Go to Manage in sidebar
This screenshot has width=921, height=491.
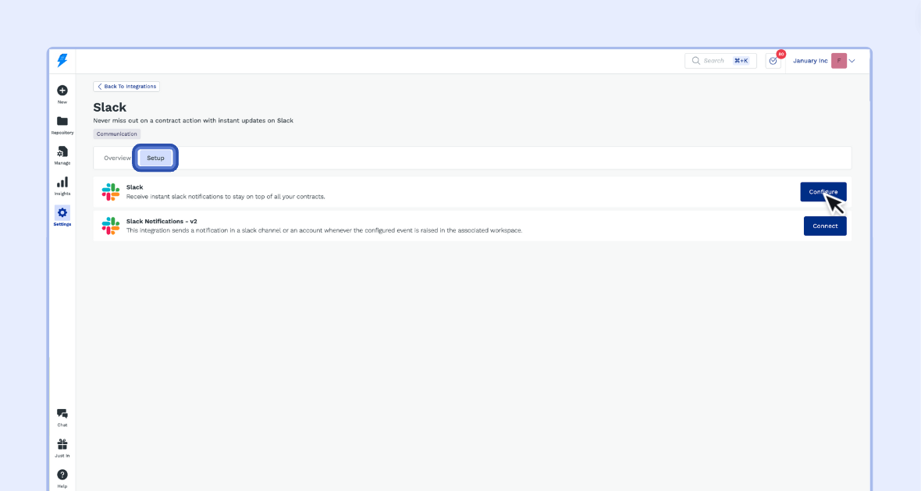[62, 155]
